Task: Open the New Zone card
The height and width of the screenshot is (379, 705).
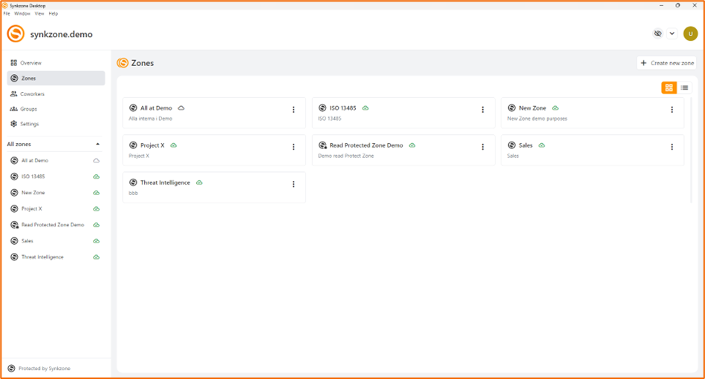Action: [593, 113]
